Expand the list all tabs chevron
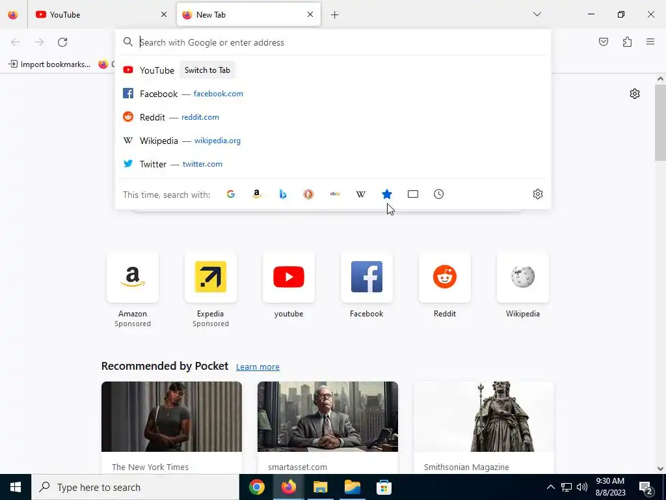 click(537, 14)
